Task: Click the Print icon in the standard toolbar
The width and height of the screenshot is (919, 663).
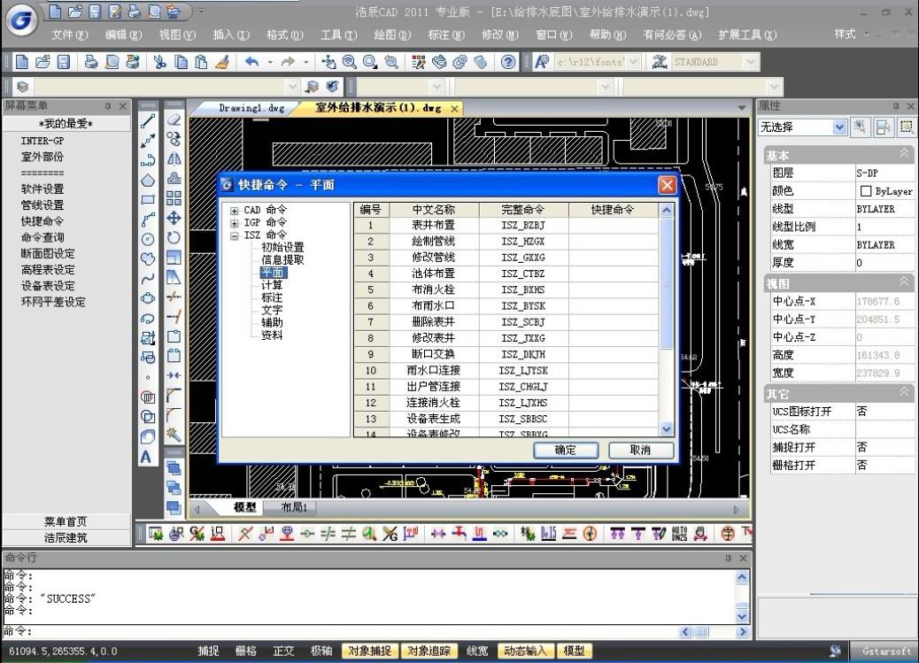Action: pos(91,62)
